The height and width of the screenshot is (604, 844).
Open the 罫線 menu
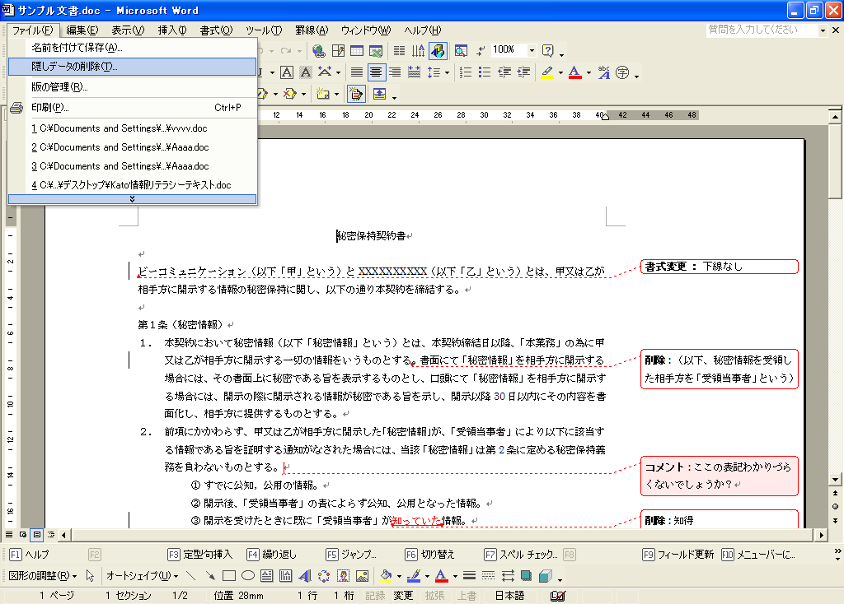[310, 30]
